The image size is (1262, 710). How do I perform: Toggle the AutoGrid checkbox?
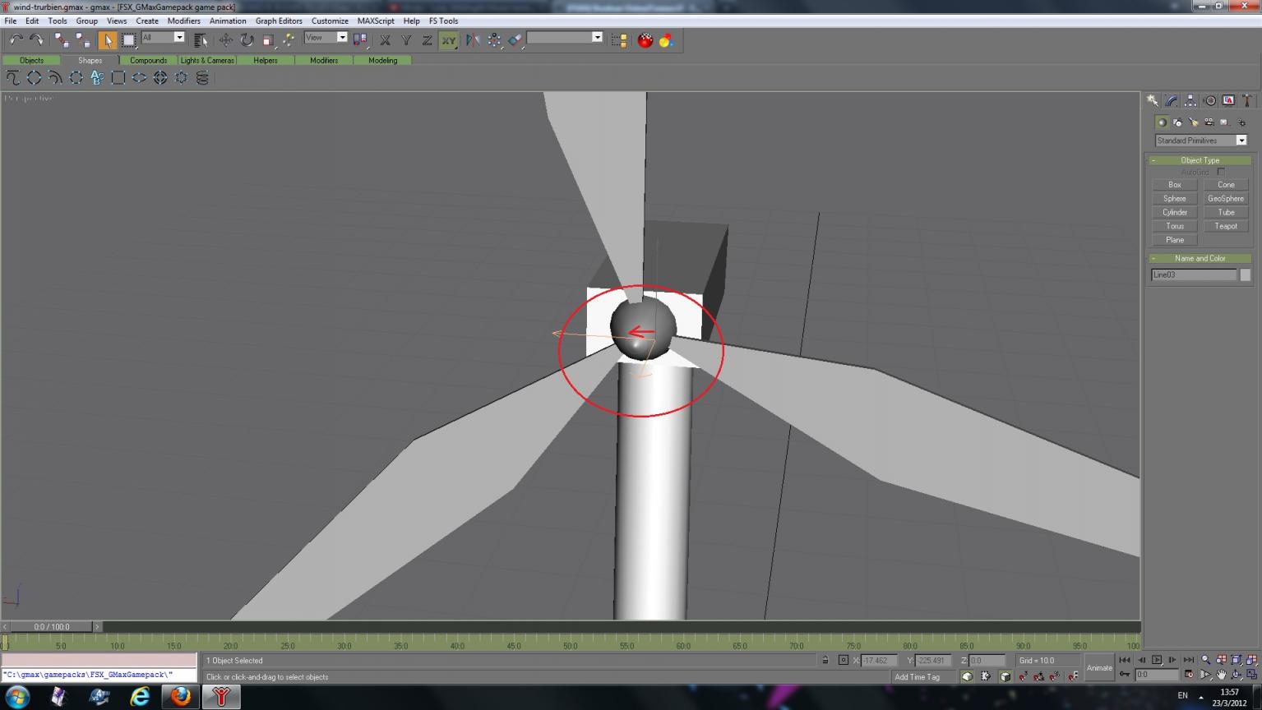pos(1221,172)
